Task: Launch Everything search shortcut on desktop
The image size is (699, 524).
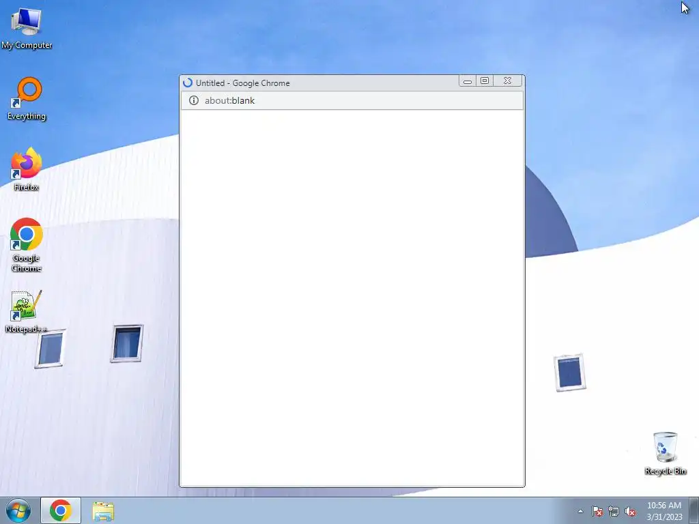Action: click(x=27, y=98)
